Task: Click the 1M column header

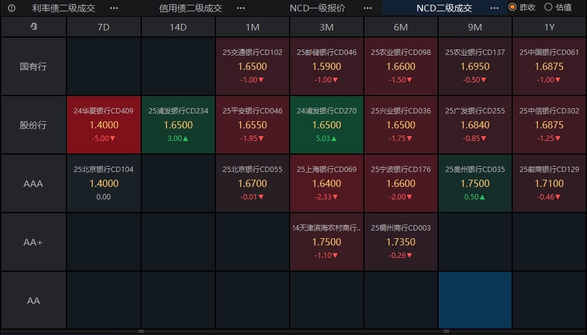Action: pyautogui.click(x=253, y=27)
